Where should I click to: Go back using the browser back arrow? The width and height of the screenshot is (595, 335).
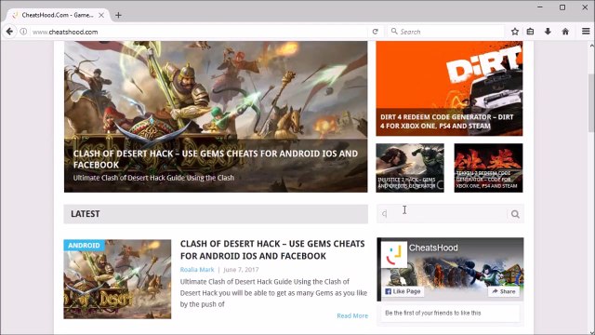pos(9,32)
